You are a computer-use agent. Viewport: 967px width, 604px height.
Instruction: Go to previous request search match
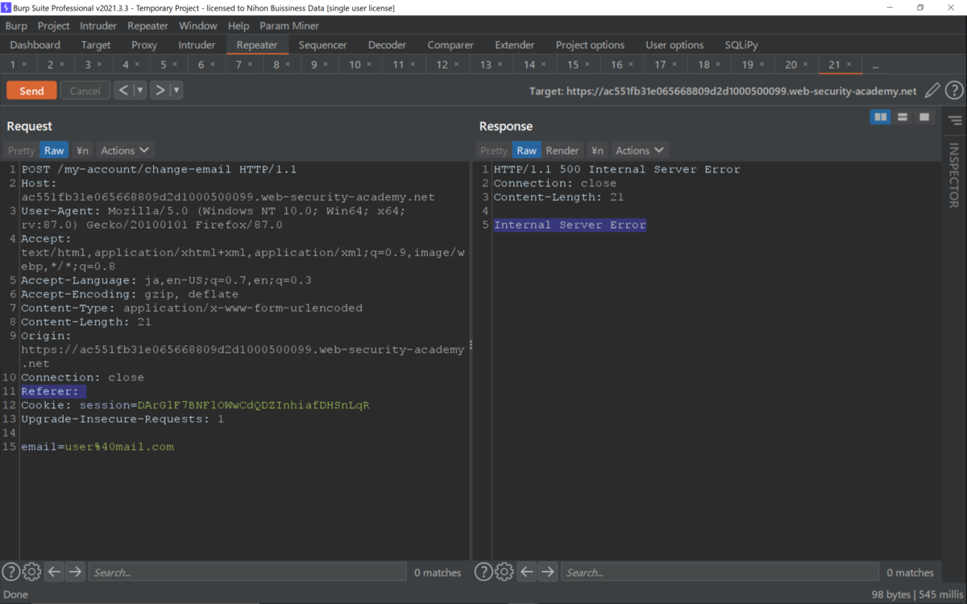point(54,572)
